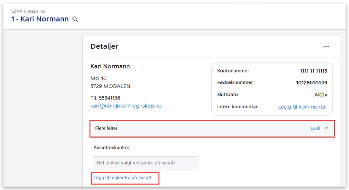
Task: Click the Flere felter header label
Action: [x=106, y=128]
